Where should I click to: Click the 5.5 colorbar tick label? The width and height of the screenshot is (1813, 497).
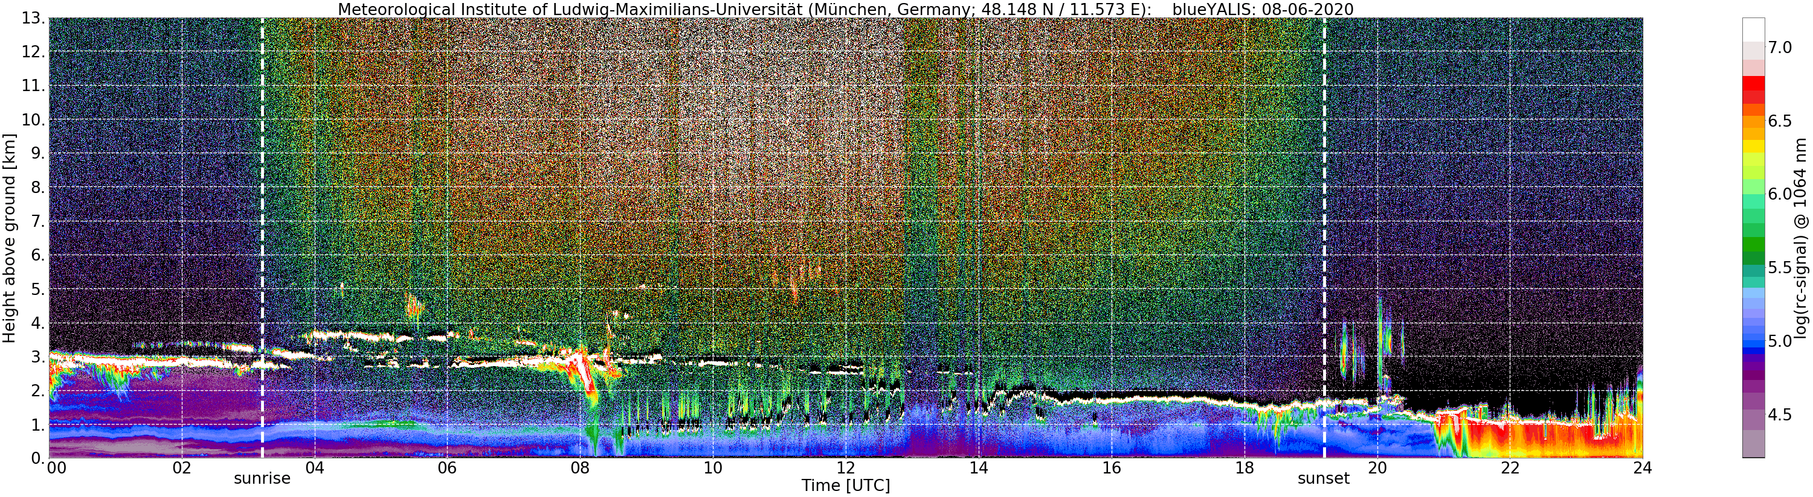1780,268
